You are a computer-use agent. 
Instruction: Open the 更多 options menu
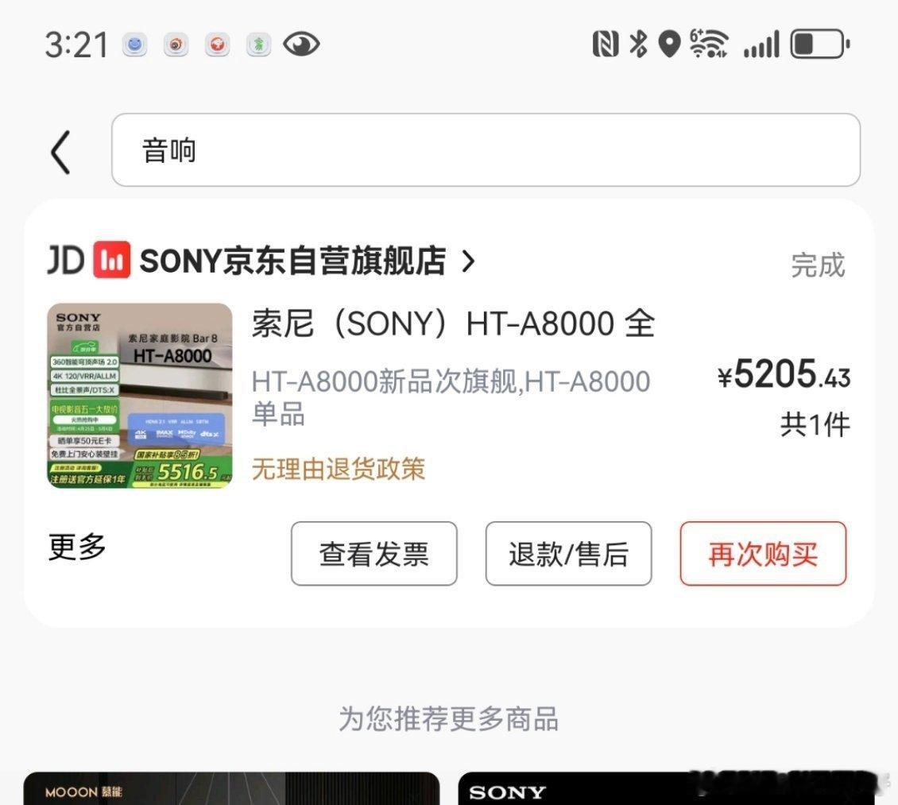click(x=77, y=546)
